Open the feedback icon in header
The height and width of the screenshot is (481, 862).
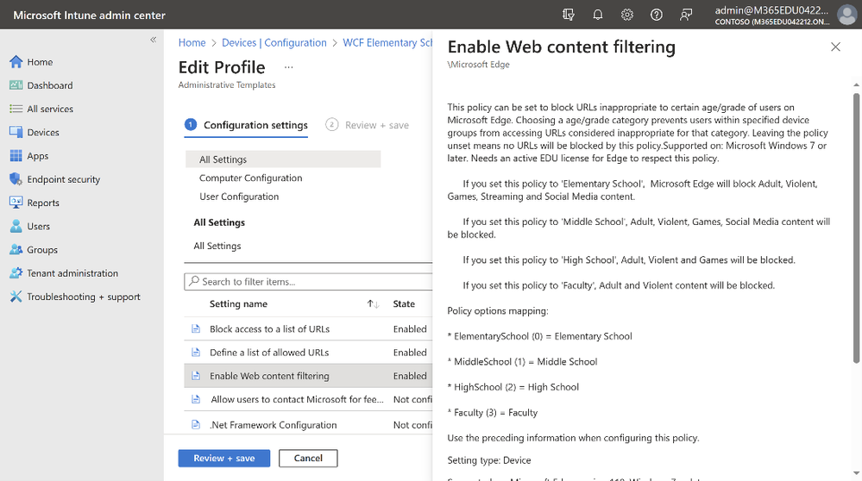pyautogui.click(x=685, y=15)
